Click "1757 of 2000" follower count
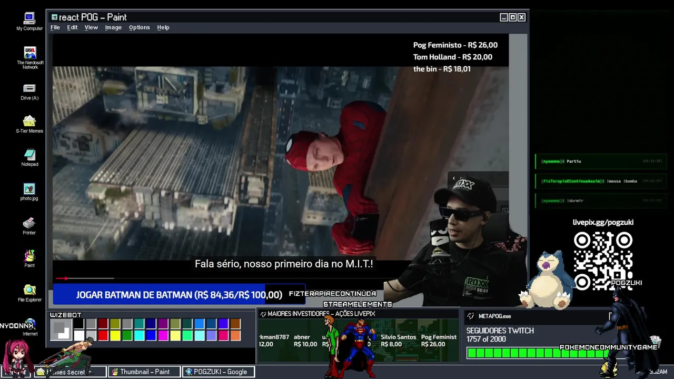 pos(486,340)
